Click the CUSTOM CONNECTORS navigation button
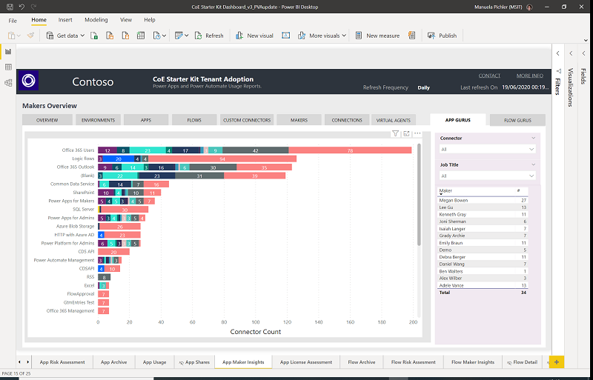 (247, 120)
